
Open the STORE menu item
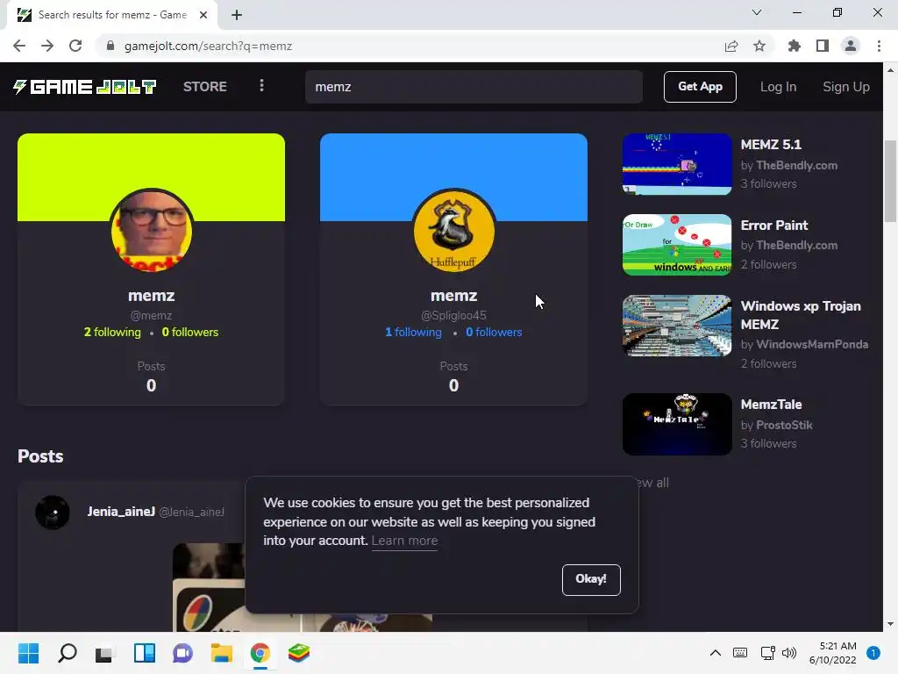205,87
